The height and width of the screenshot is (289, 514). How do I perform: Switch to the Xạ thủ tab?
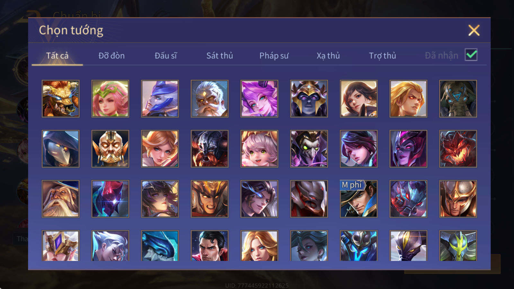[328, 56]
